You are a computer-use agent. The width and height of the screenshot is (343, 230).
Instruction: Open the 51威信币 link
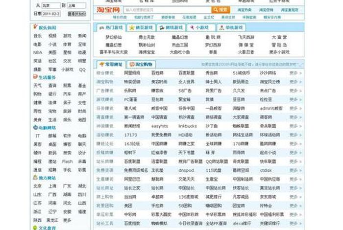click(242, 73)
